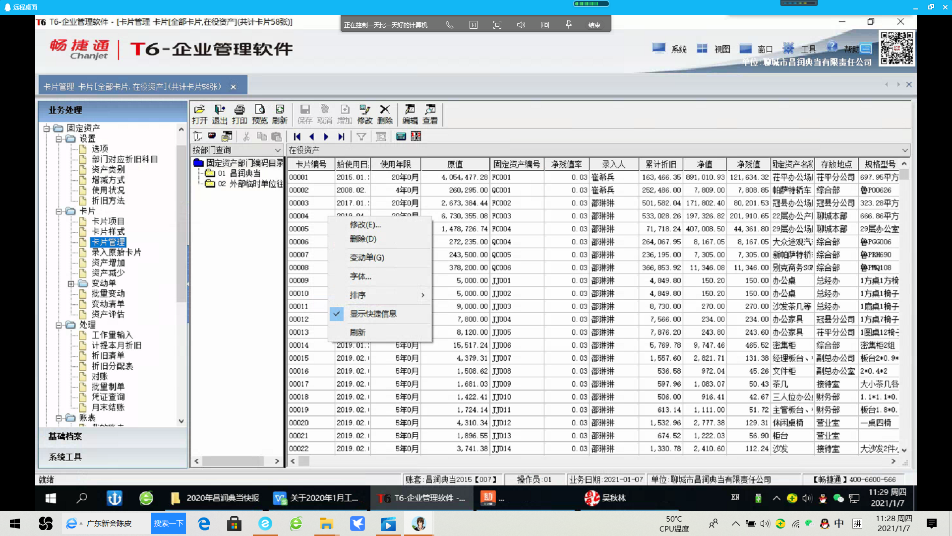
Task: Click the 累计折旧 column header
Action: [x=661, y=164]
